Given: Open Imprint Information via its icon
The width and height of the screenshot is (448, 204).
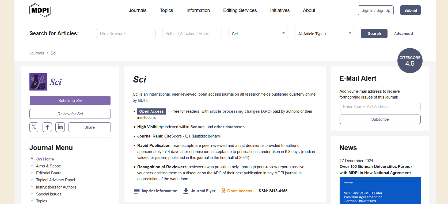Looking at the screenshot, I should click(x=136, y=191).
